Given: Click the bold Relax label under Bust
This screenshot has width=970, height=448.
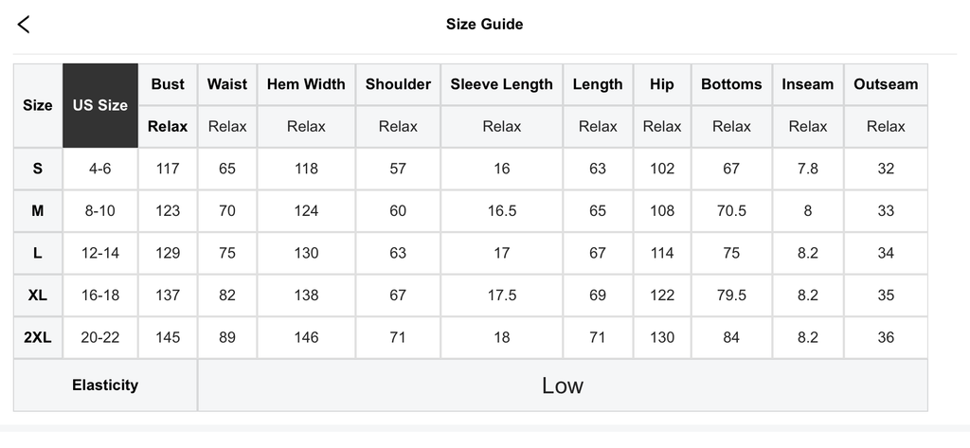Looking at the screenshot, I should [168, 126].
